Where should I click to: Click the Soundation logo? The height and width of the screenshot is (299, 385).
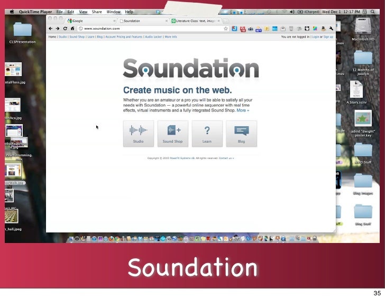(x=191, y=68)
